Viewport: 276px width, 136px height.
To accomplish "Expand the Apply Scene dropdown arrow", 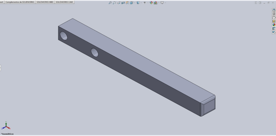I will point(159,3).
